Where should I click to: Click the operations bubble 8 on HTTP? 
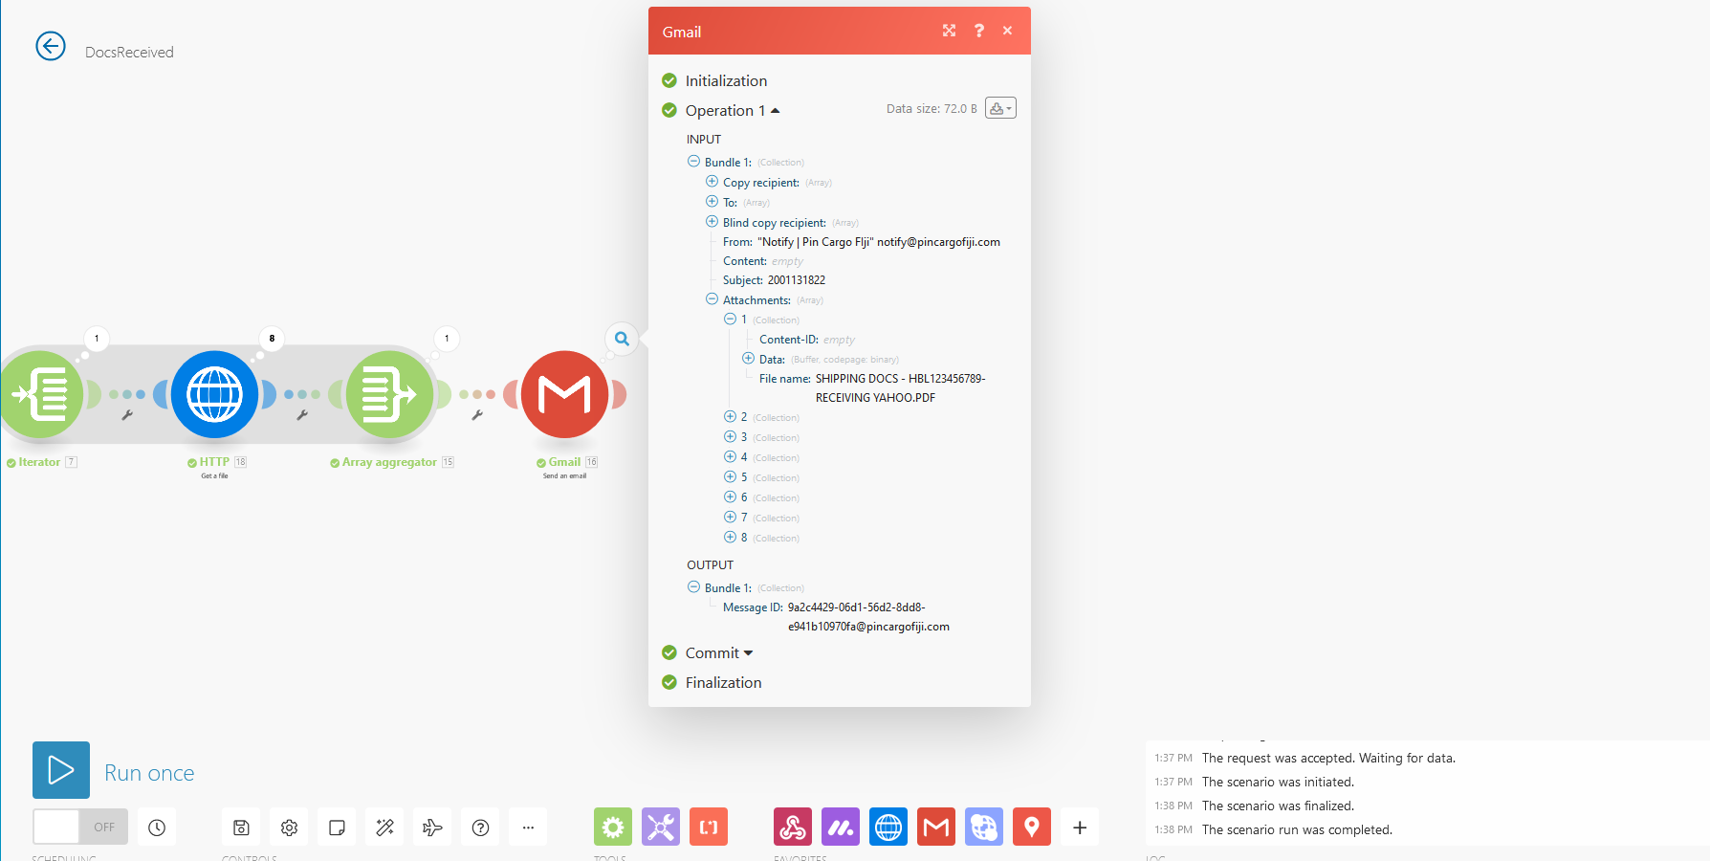272,338
